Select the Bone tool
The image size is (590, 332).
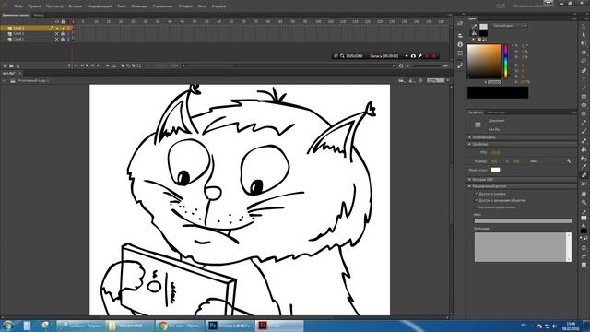tap(584, 141)
